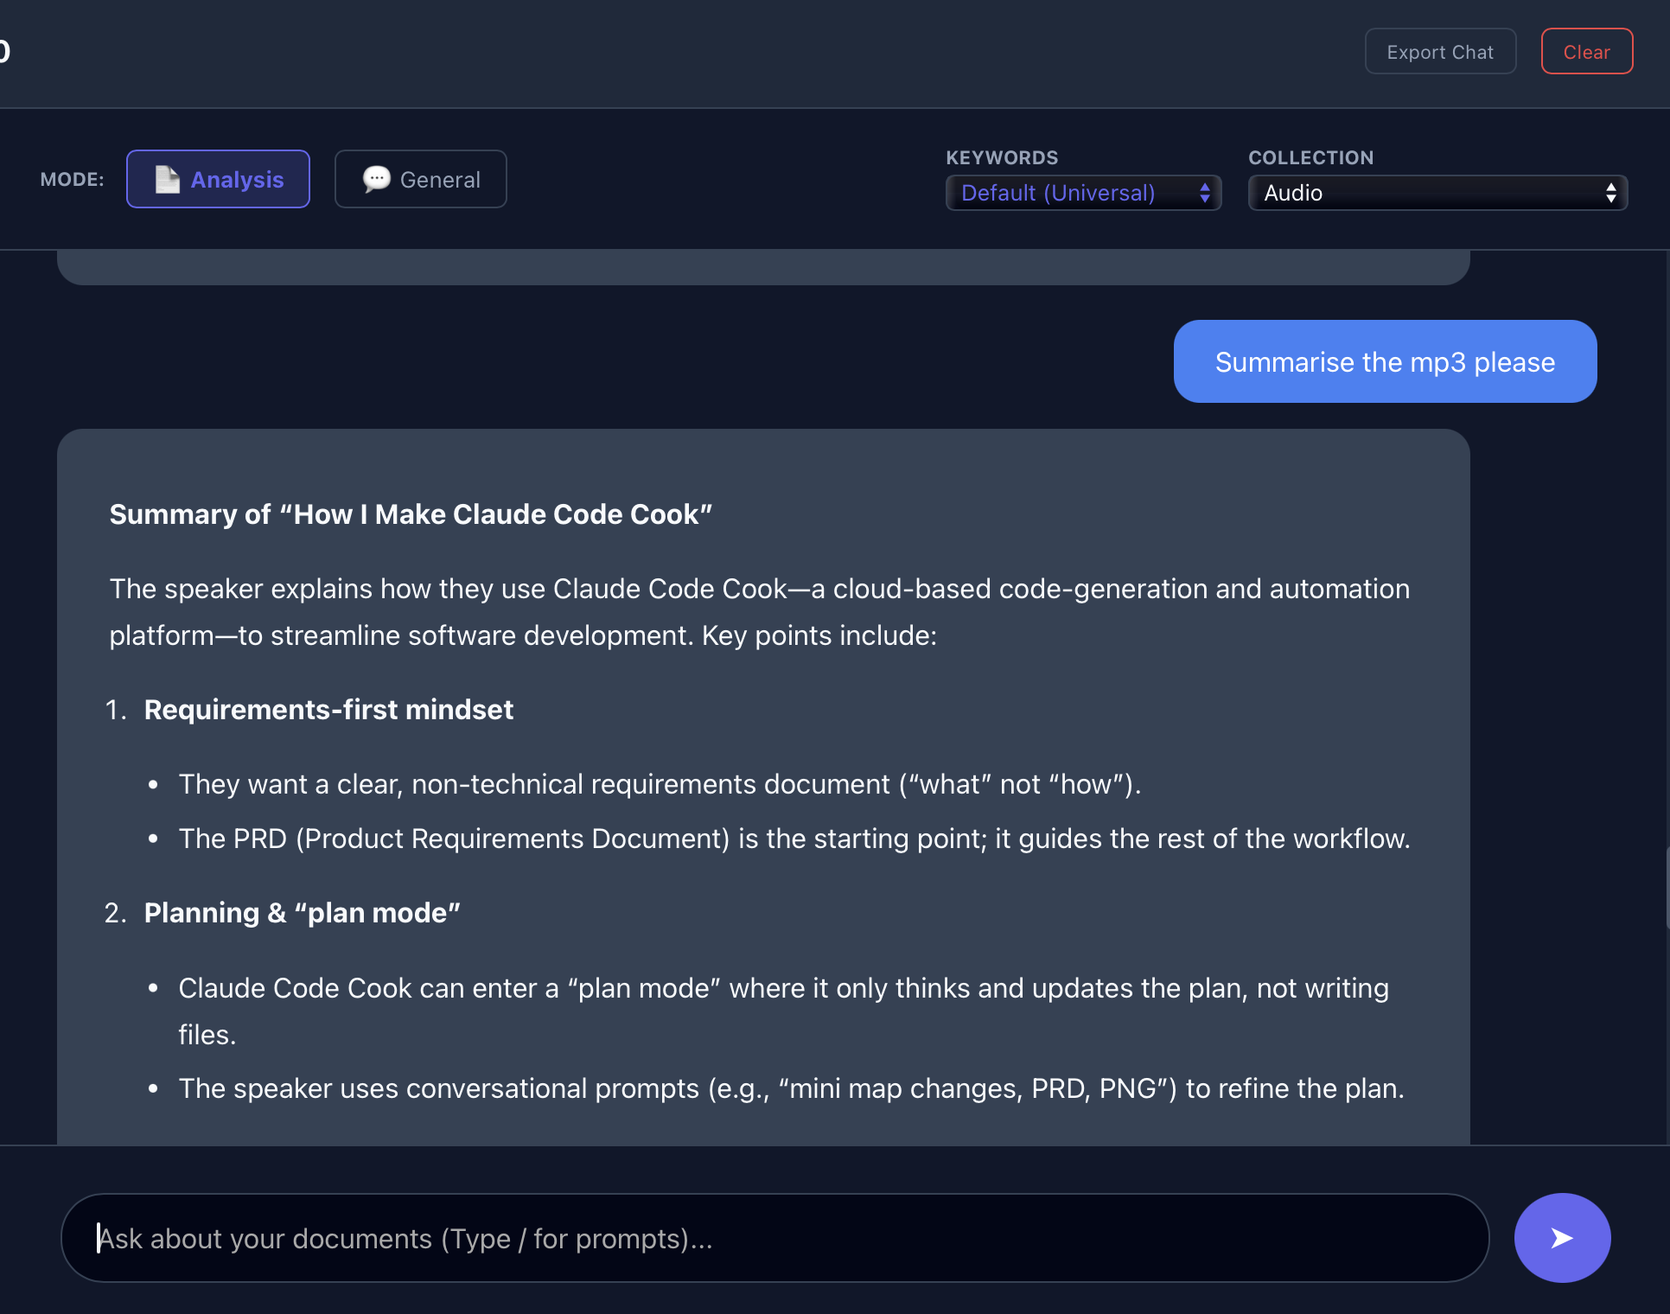Select the General tab in the mode bar
This screenshot has height=1314, width=1670.
(x=421, y=179)
